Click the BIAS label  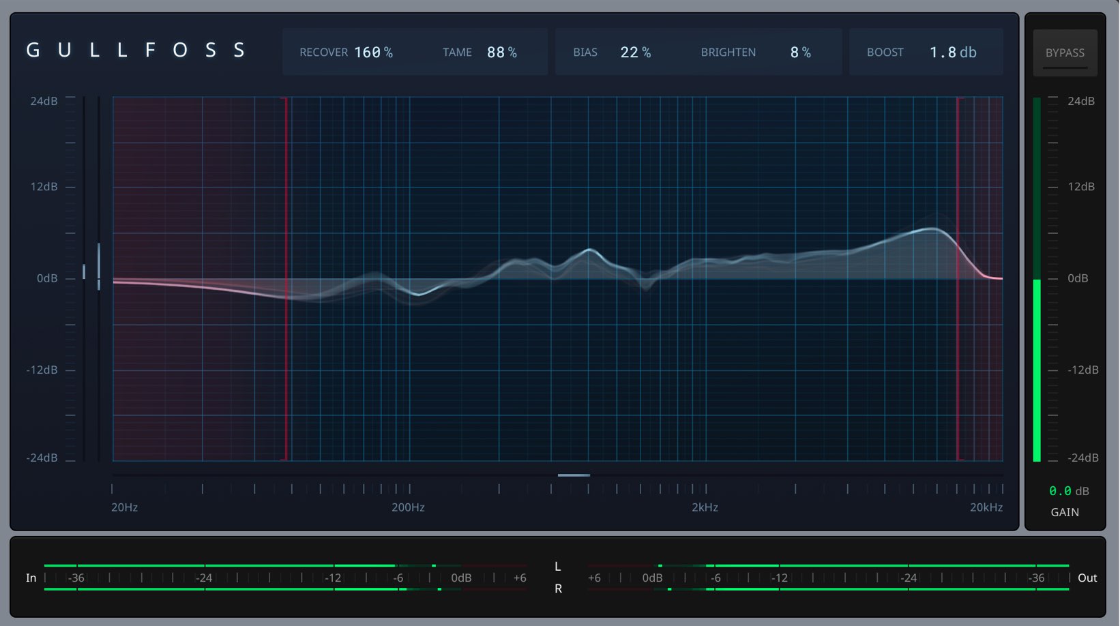point(585,53)
